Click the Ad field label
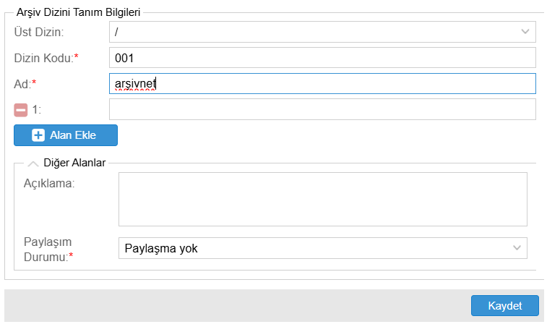 [x=22, y=84]
